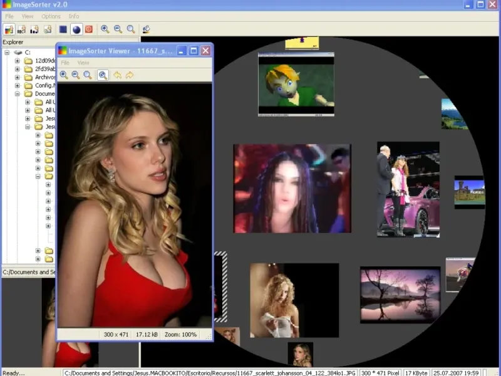This screenshot has width=501, height=376.
Task: Select the pink sunset lake thumbnail
Action: [x=400, y=295]
